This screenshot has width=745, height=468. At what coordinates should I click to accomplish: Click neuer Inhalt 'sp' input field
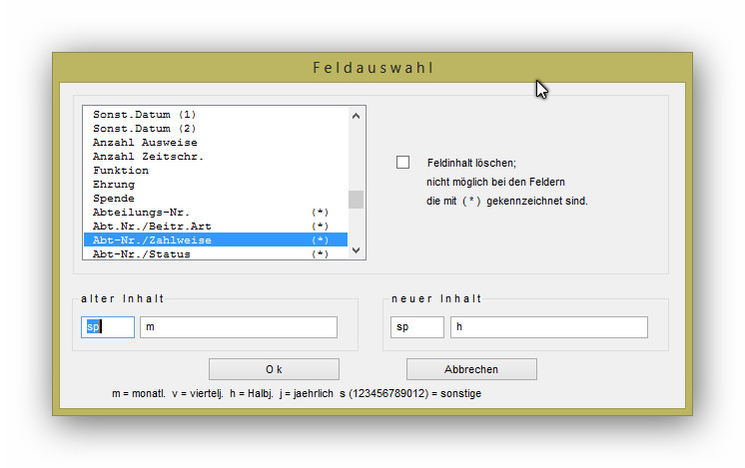click(x=417, y=327)
